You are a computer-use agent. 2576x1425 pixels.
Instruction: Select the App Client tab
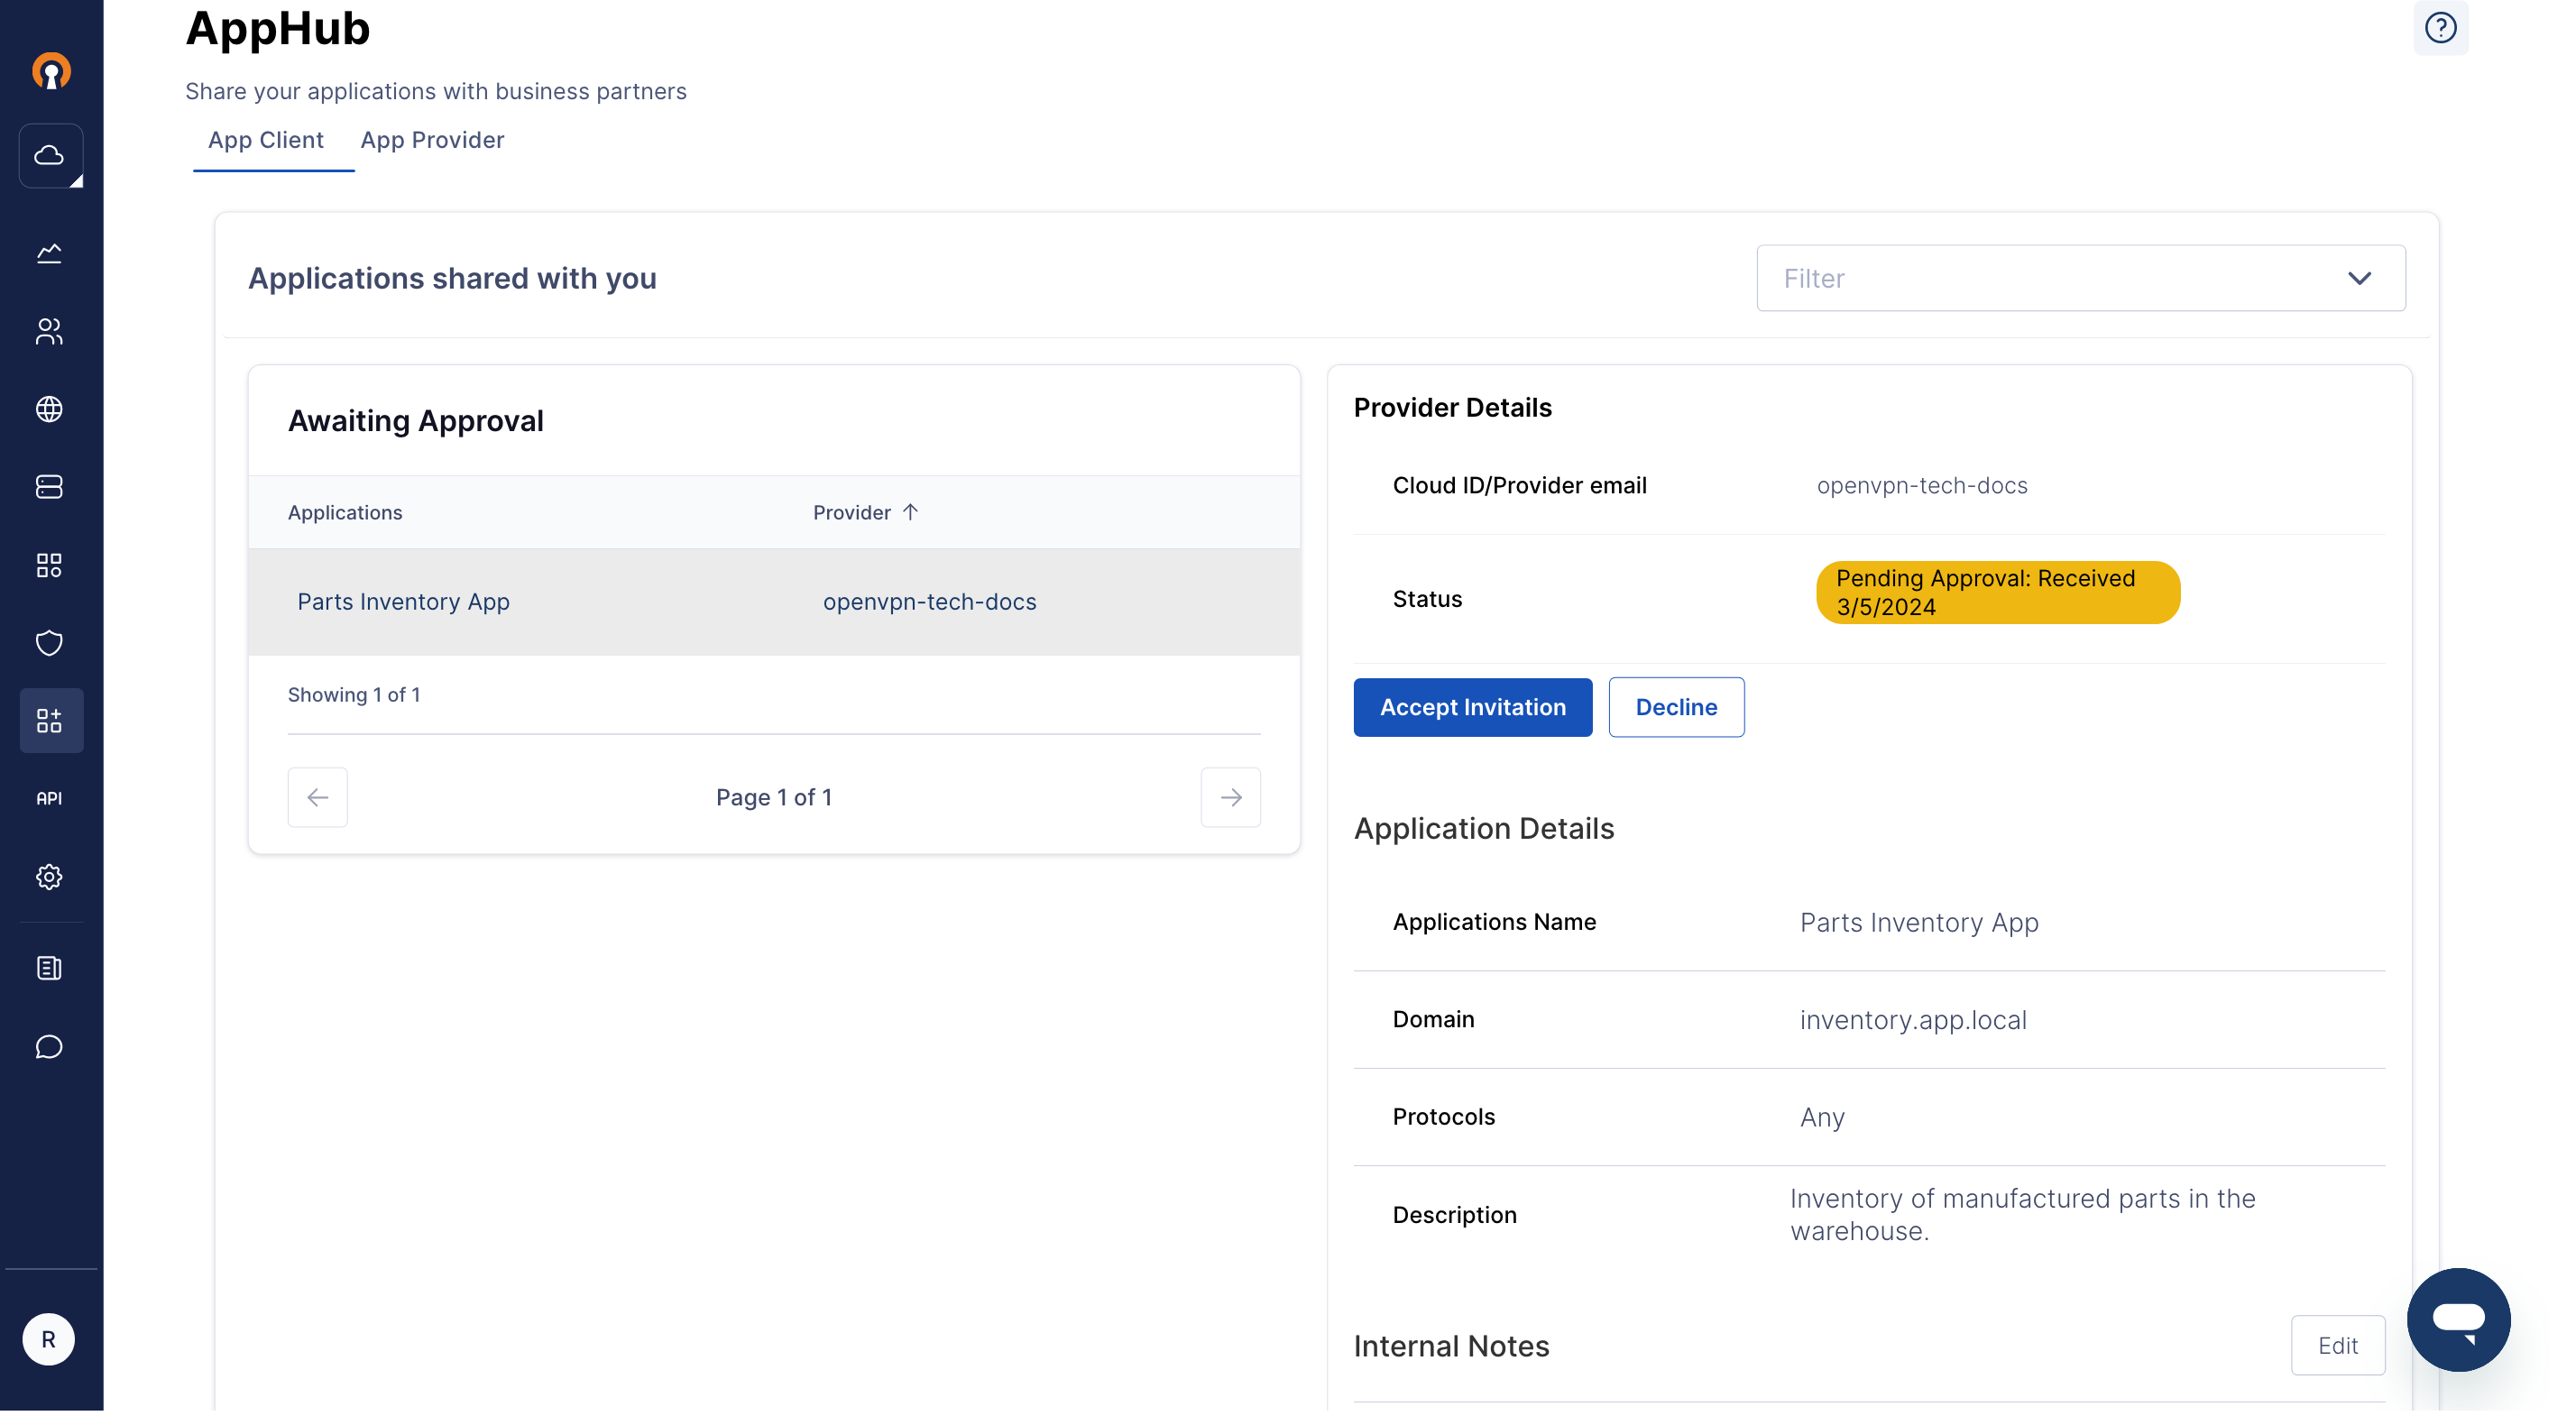[266, 140]
